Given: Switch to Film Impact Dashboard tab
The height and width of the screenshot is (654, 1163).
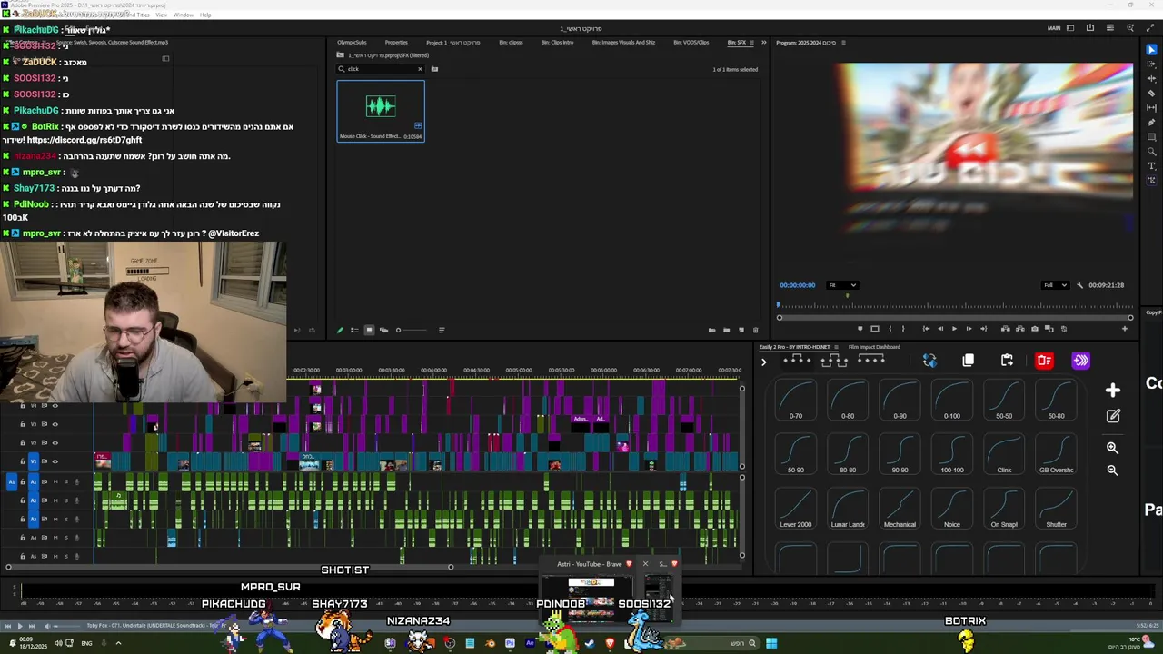Looking at the screenshot, I should pyautogui.click(x=874, y=347).
